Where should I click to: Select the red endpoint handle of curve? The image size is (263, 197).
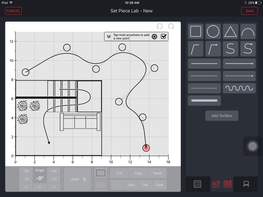[x=146, y=148]
